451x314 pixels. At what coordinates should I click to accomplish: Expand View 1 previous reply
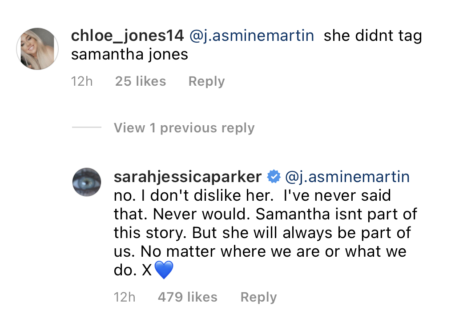[x=184, y=128]
